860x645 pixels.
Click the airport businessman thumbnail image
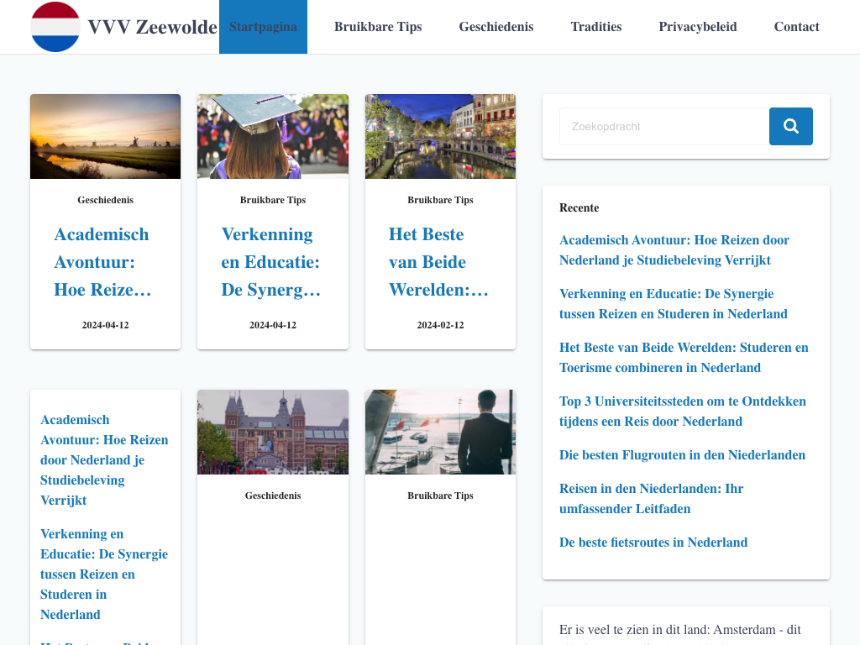pyautogui.click(x=440, y=432)
